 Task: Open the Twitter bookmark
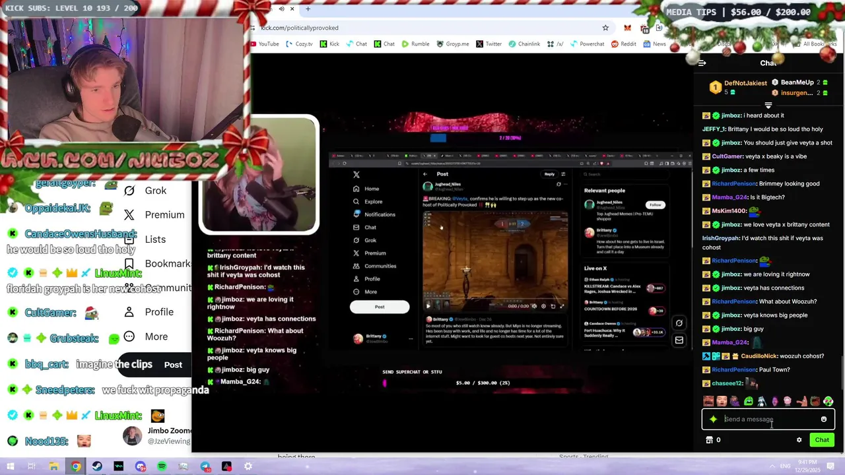[x=489, y=44]
